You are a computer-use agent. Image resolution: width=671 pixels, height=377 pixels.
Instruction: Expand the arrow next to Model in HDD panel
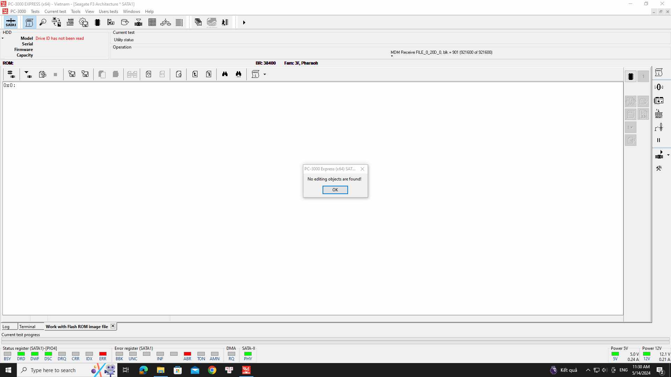coord(3,38)
